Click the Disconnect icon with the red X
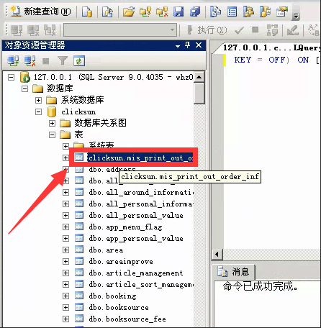321x328 pixels. coord(30,60)
